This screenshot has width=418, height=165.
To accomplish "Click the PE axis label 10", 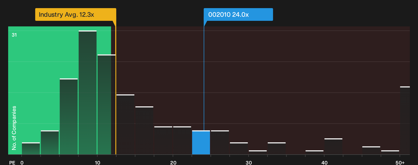I will [x=98, y=162].
